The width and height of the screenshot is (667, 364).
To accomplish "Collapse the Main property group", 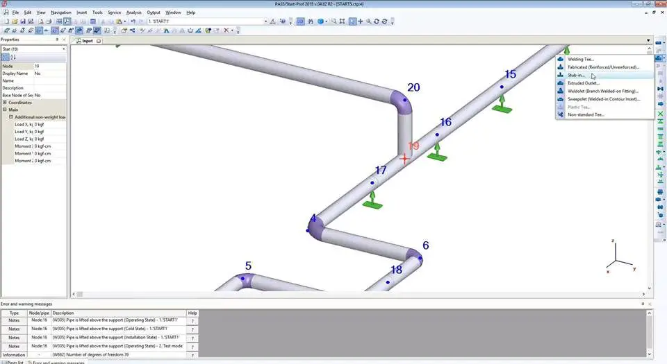I will point(5,110).
